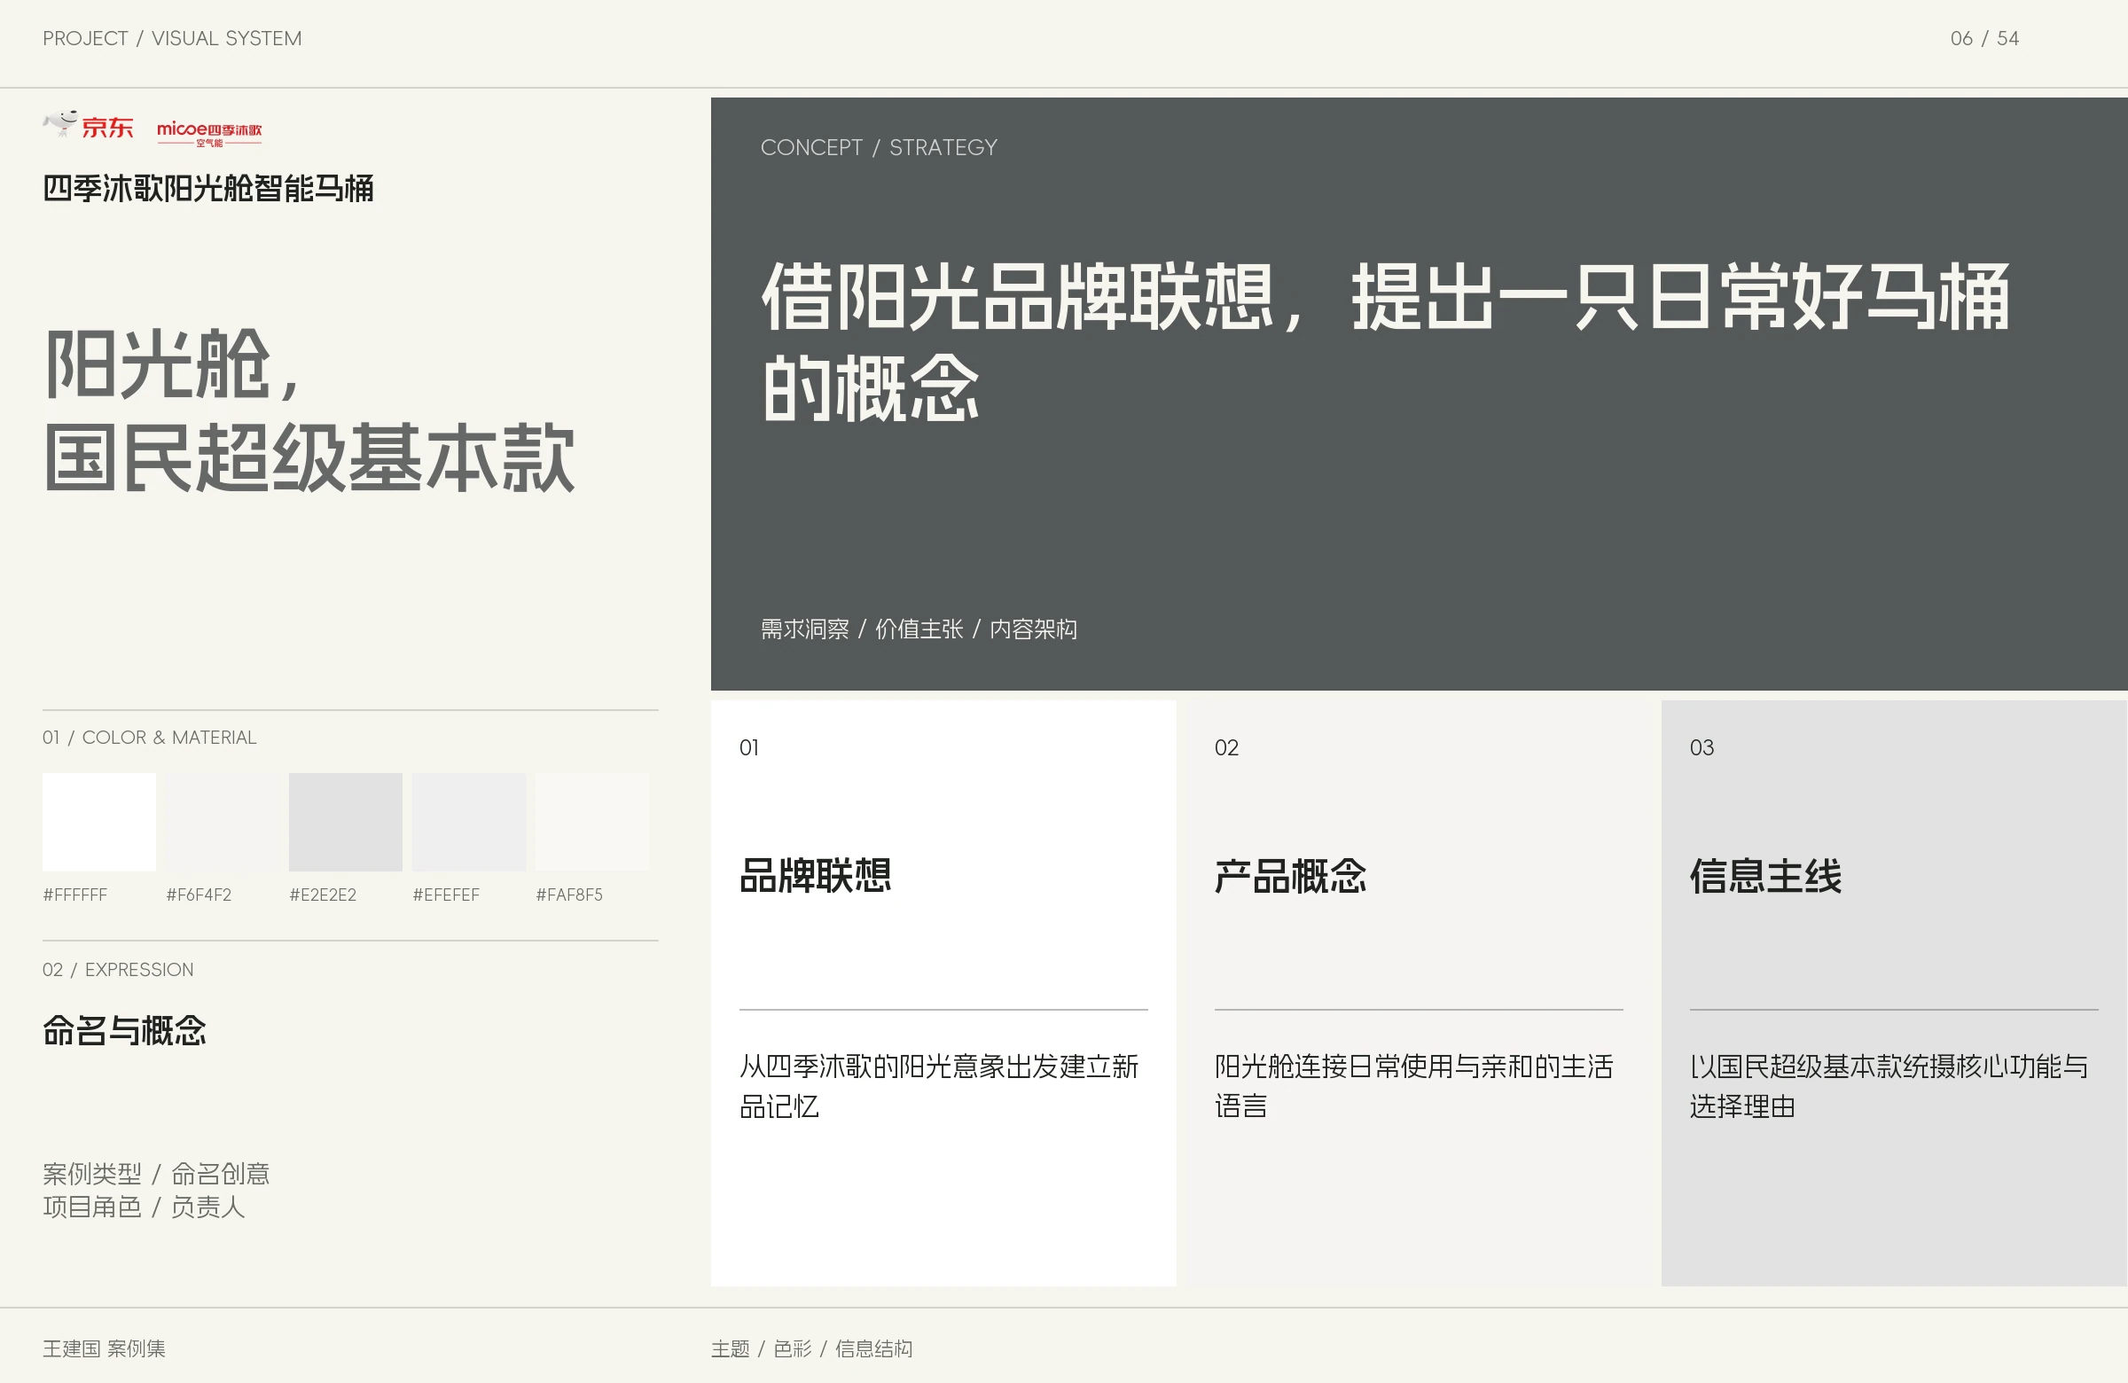The image size is (2128, 1383).
Task: Click the 命名与概念 heading
Action: pos(124,1031)
